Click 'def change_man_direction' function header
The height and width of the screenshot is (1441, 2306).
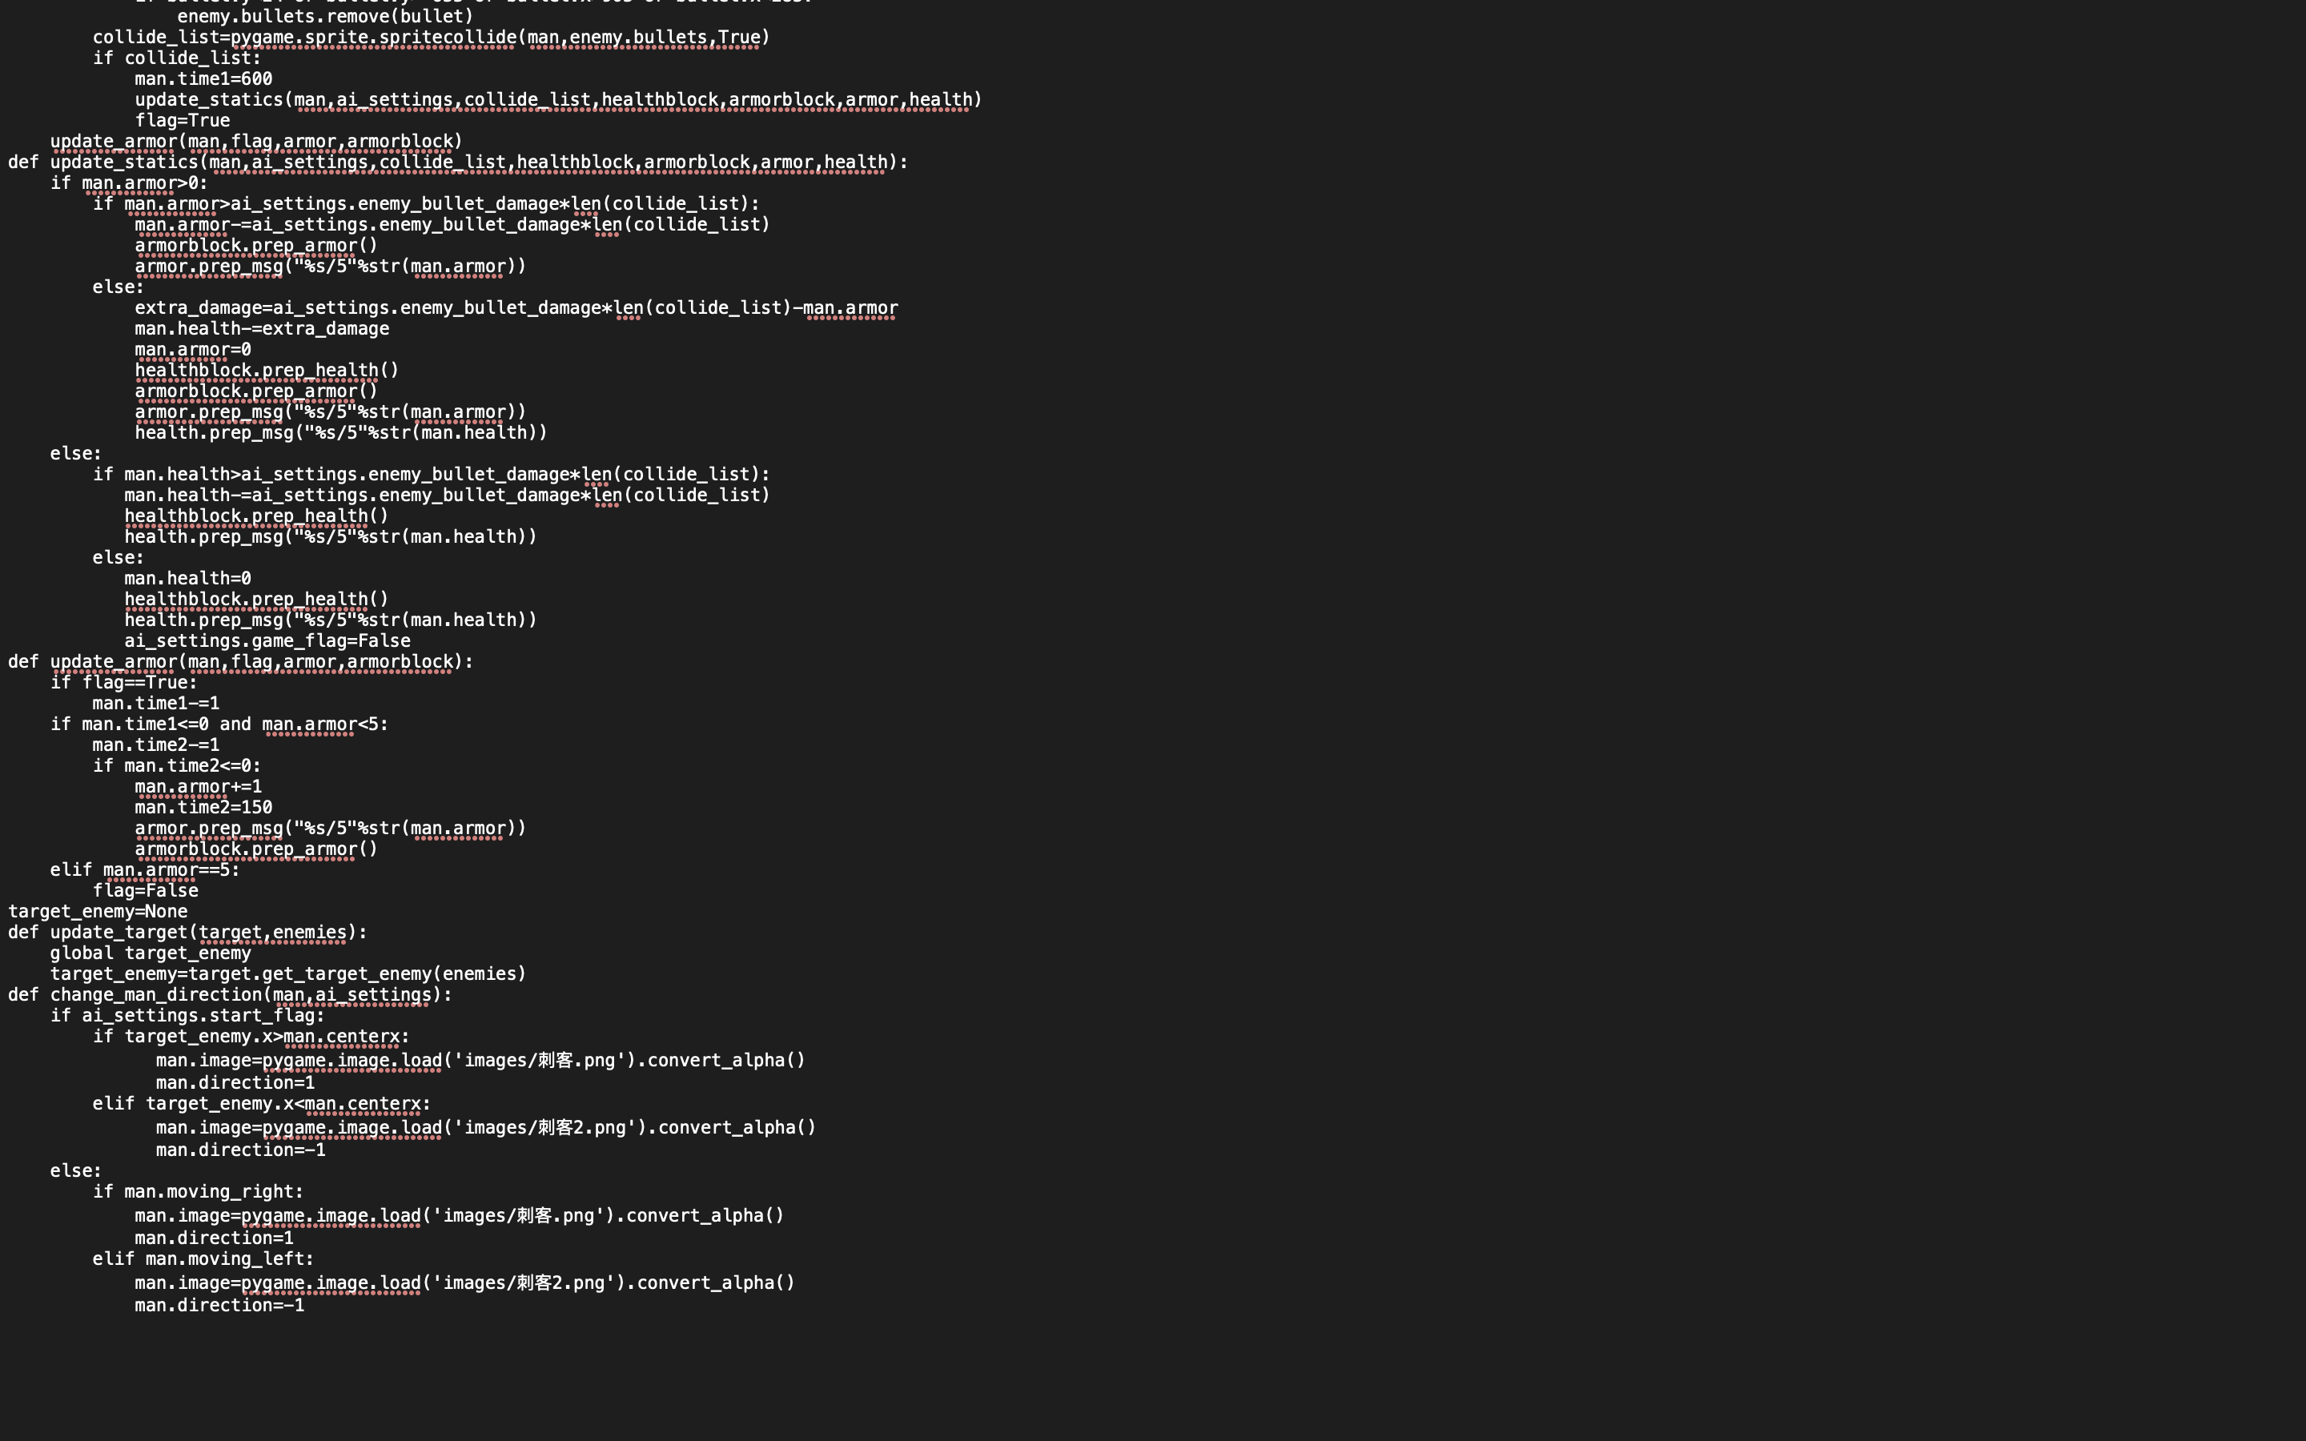point(230,994)
